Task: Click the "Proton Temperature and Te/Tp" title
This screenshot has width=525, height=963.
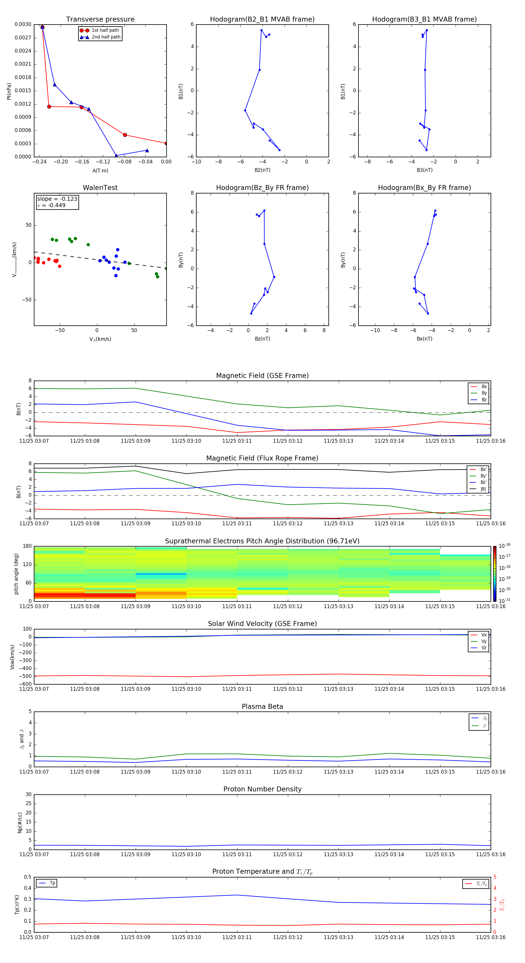Action: coord(262,872)
